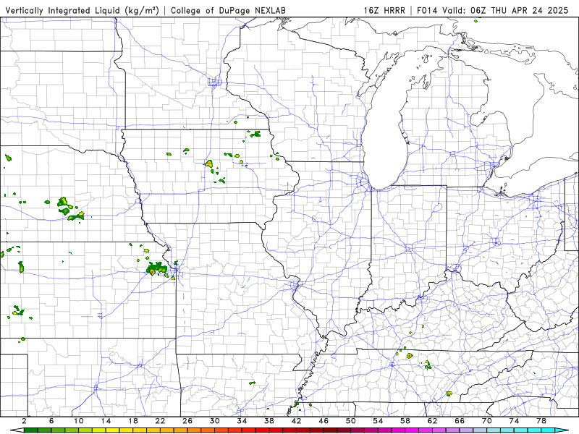Viewport: 579px width, 434px height.
Task: Click the 22 value on the color scale
Action: 160,421
